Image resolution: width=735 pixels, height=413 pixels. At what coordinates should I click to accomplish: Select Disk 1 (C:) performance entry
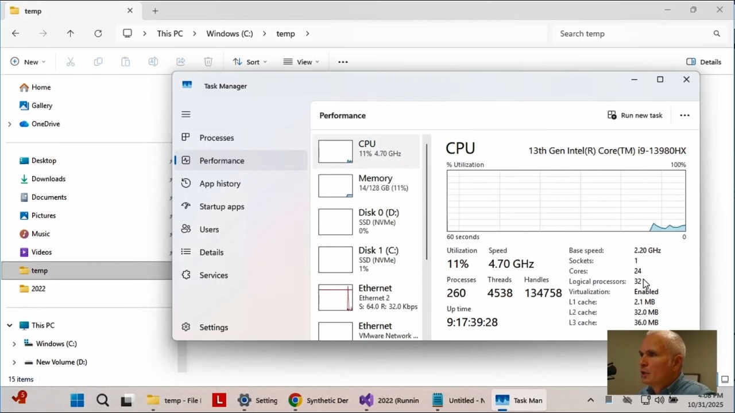click(367, 259)
